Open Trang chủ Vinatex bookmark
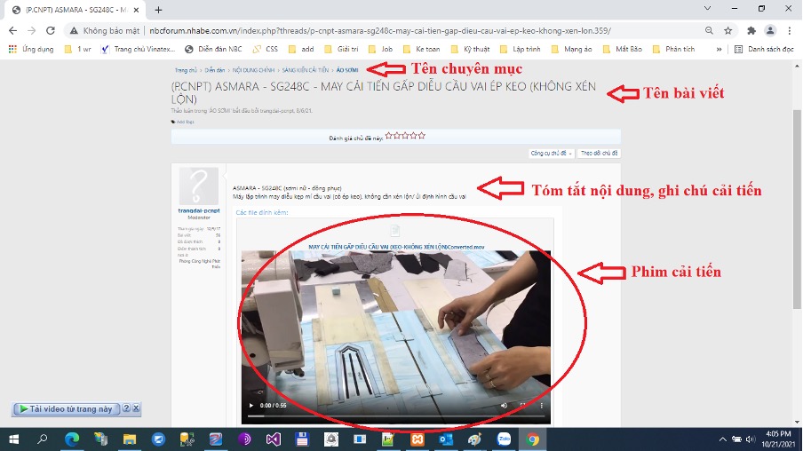 (x=139, y=49)
